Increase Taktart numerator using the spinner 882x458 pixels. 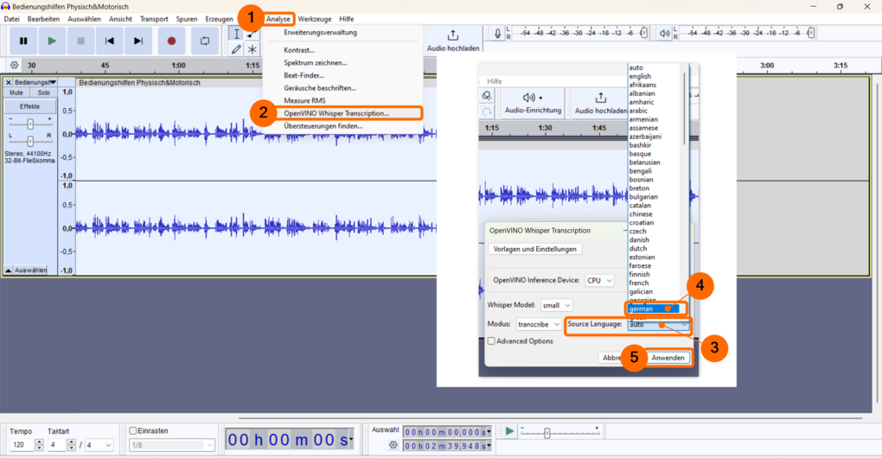pos(71,442)
